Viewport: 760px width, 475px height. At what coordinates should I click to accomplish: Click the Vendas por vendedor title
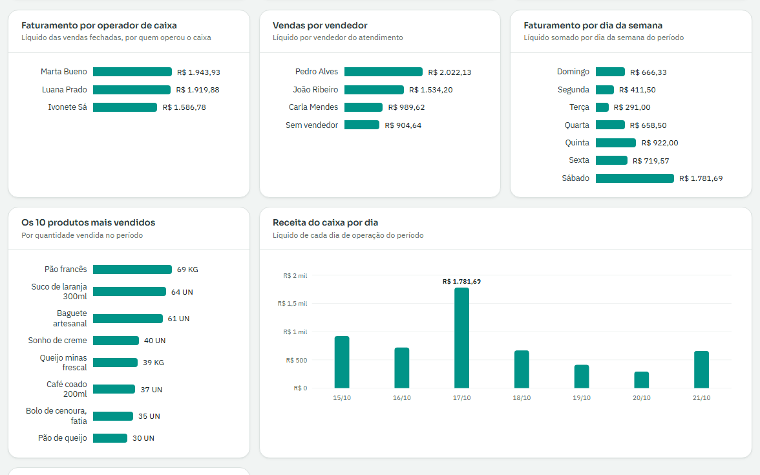(x=320, y=25)
